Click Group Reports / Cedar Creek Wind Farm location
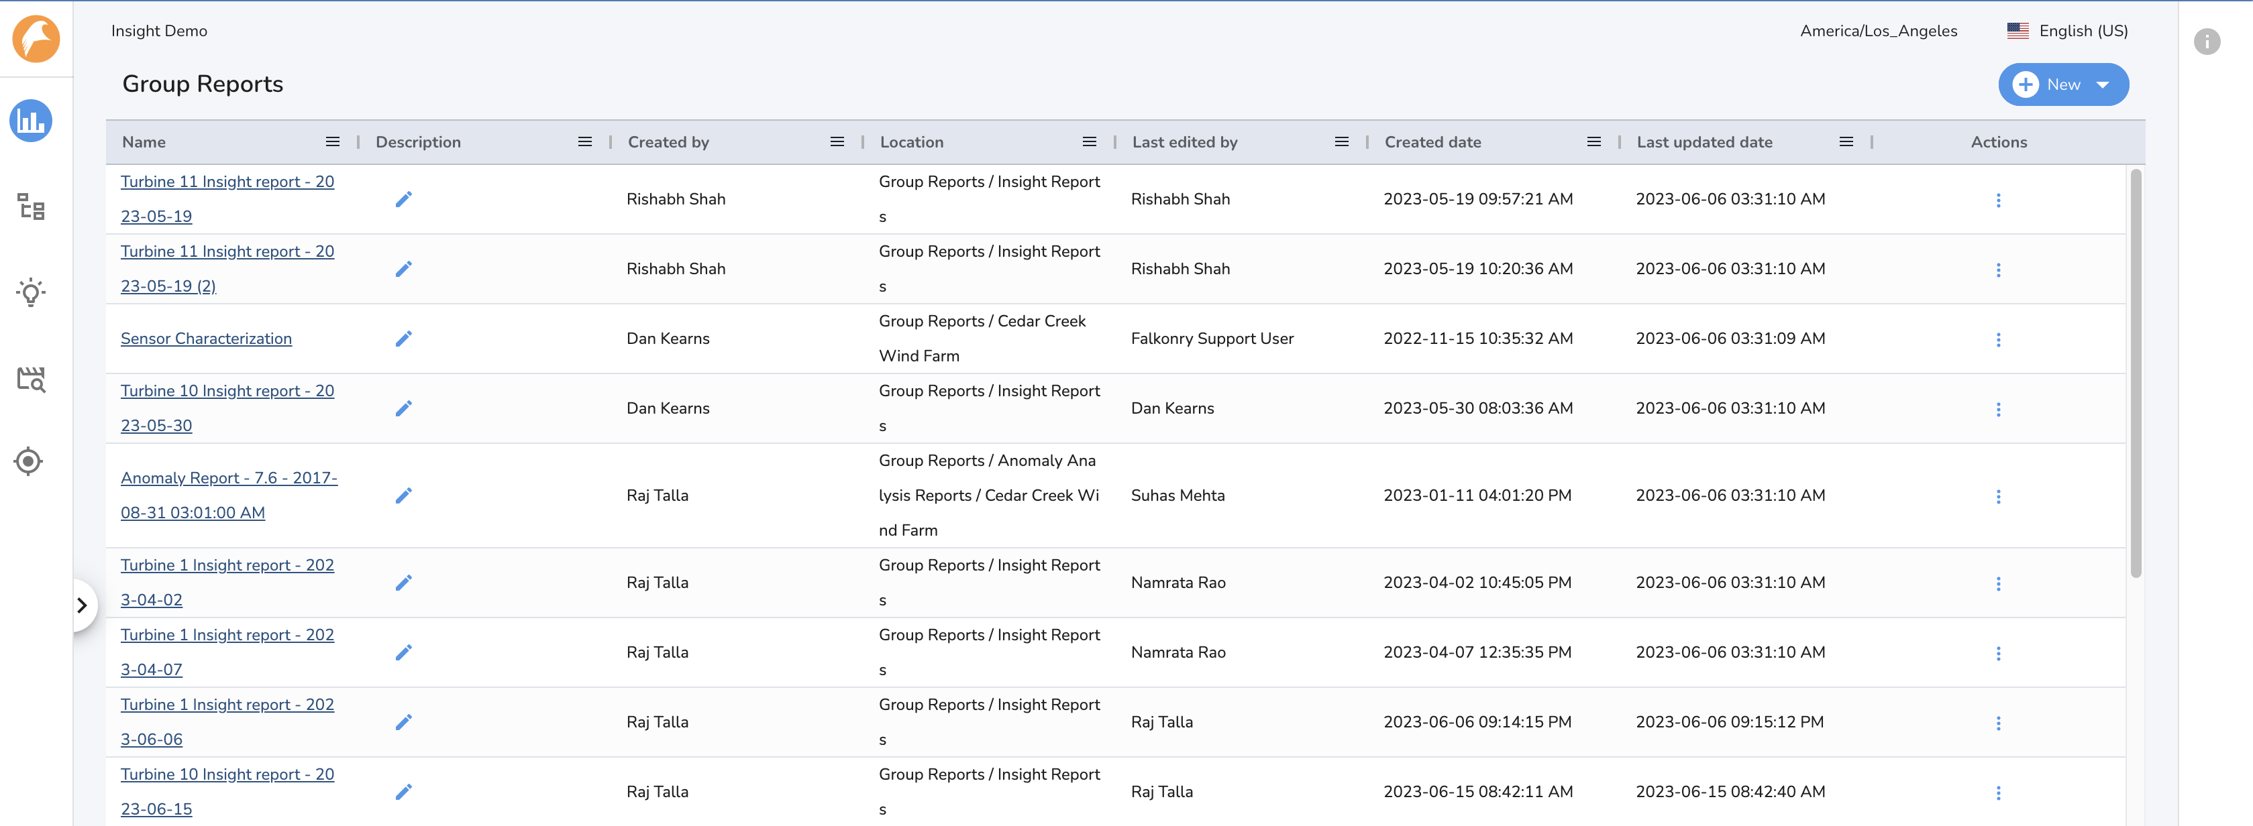 click(982, 339)
